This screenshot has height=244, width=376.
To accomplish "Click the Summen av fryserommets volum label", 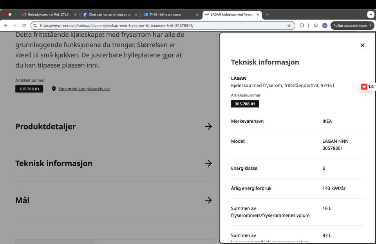I will (270, 212).
